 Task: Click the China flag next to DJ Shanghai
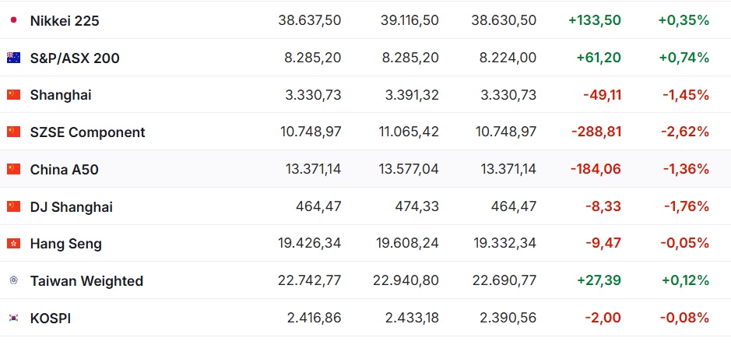pos(13,206)
